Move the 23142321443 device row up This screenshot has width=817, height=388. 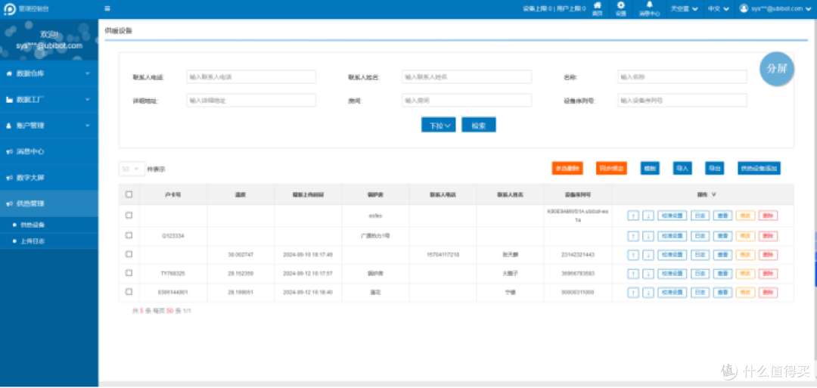pos(632,255)
